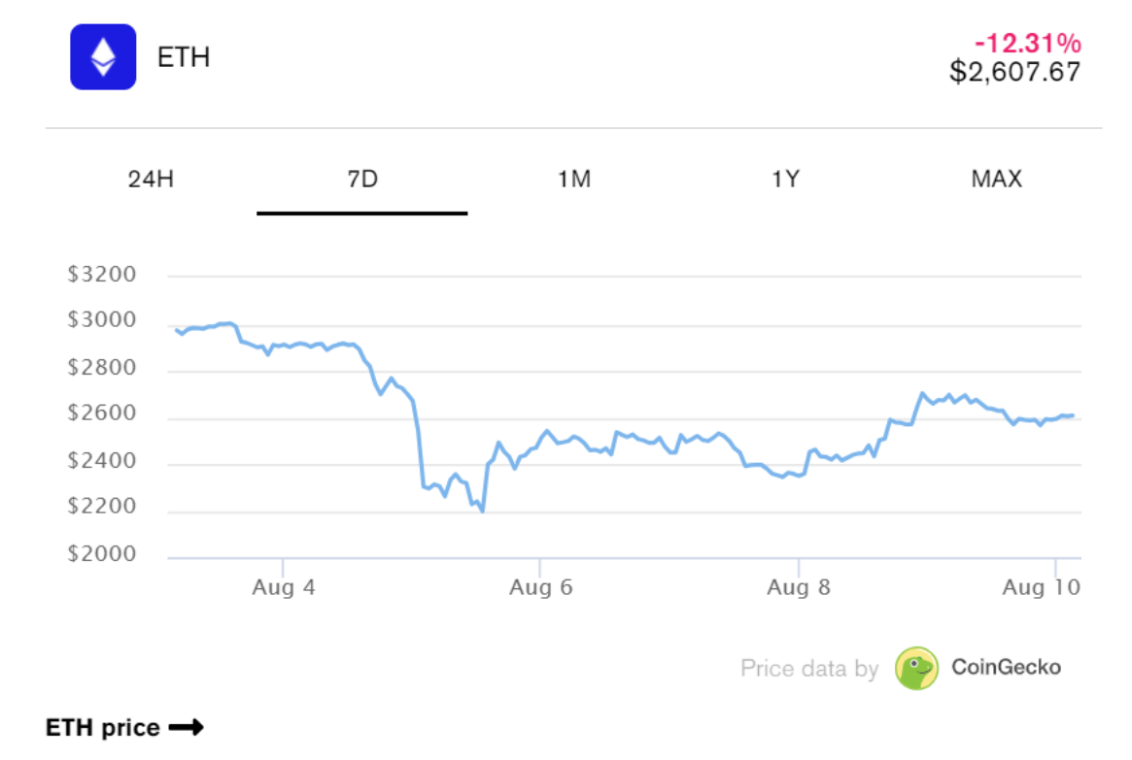Click the Ethereum logo icon
This screenshot has height=760, width=1132.
[x=103, y=57]
